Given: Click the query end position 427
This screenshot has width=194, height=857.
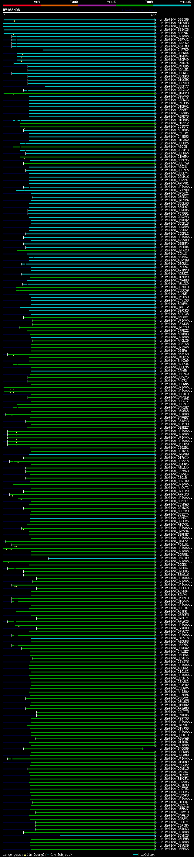Looking at the screenshot, I should pos(153,15).
